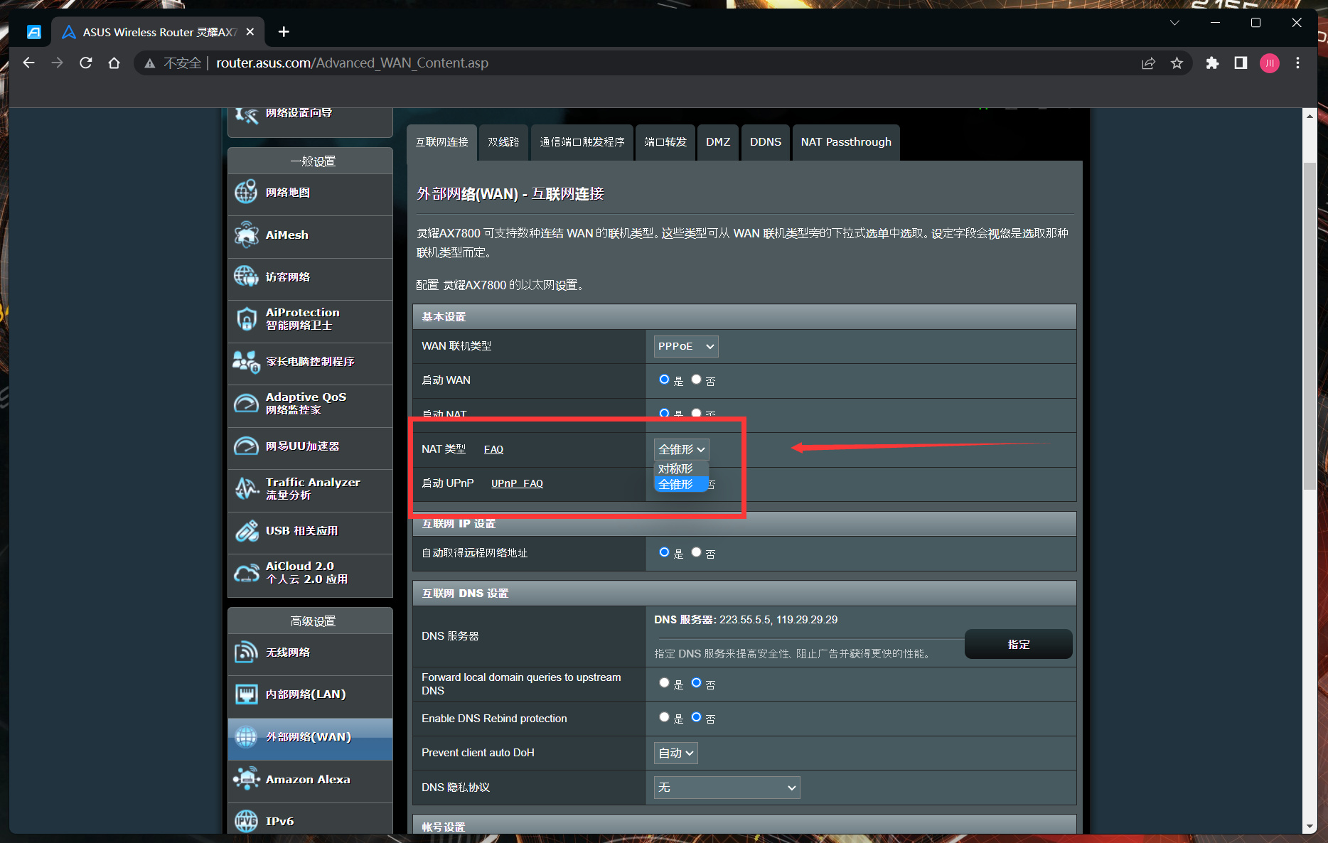Screen dimensions: 1328x843
Task: Open 网易UU加速器 icon
Action: (246, 446)
